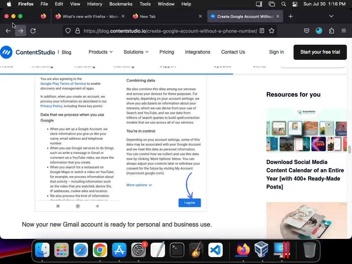
Task: Click the screen mirroring windows icon
Action: (272, 4)
